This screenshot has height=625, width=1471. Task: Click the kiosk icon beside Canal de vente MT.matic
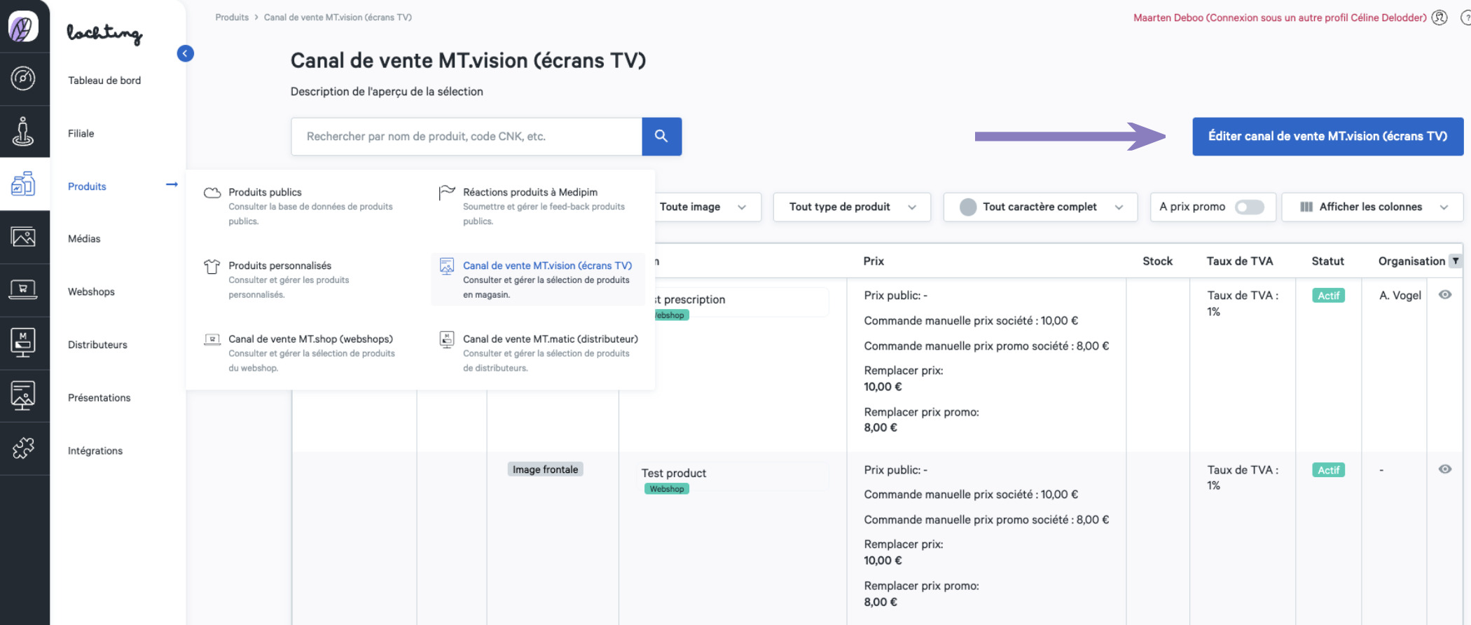point(447,340)
